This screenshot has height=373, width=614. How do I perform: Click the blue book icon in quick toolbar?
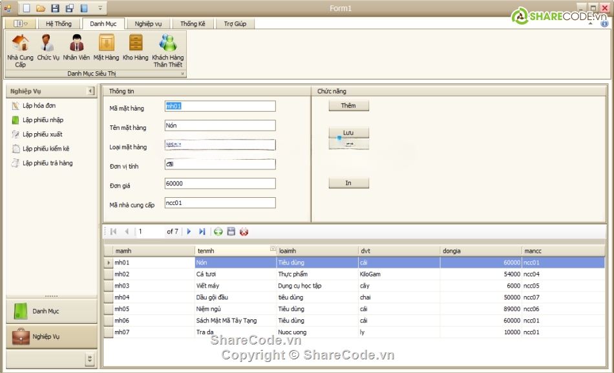tap(84, 8)
